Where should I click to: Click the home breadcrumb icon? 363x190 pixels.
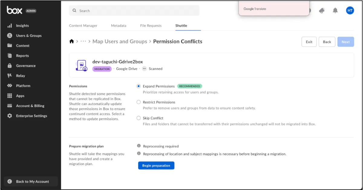coord(72,41)
